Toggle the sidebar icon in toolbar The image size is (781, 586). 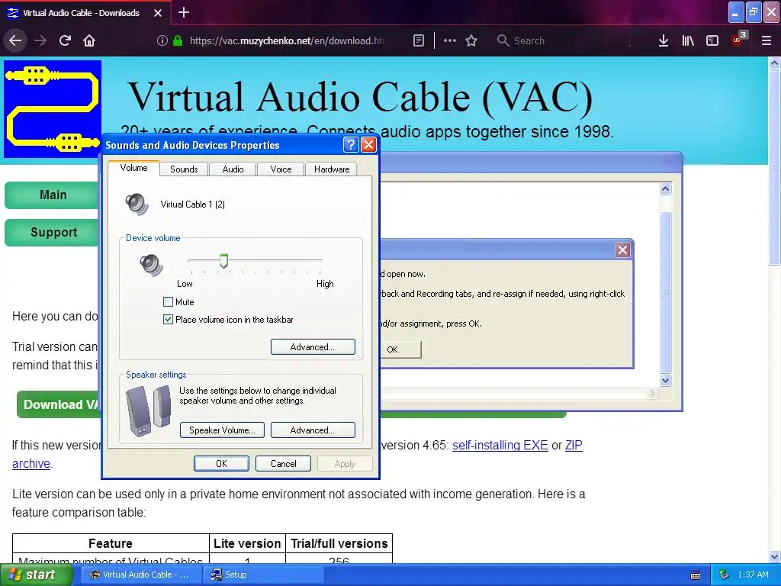point(712,41)
